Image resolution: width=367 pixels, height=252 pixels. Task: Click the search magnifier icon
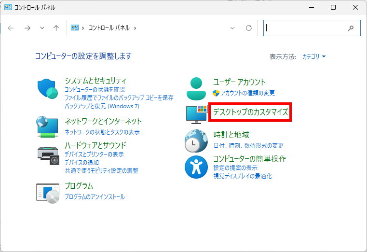point(351,28)
